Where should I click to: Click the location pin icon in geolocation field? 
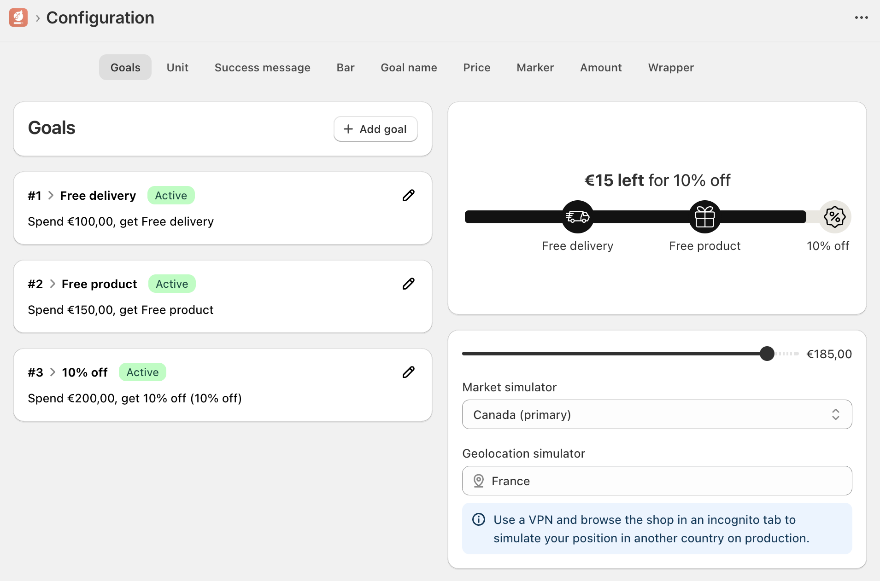click(479, 481)
